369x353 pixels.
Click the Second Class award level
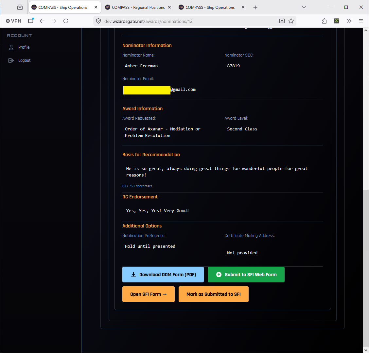(242, 129)
